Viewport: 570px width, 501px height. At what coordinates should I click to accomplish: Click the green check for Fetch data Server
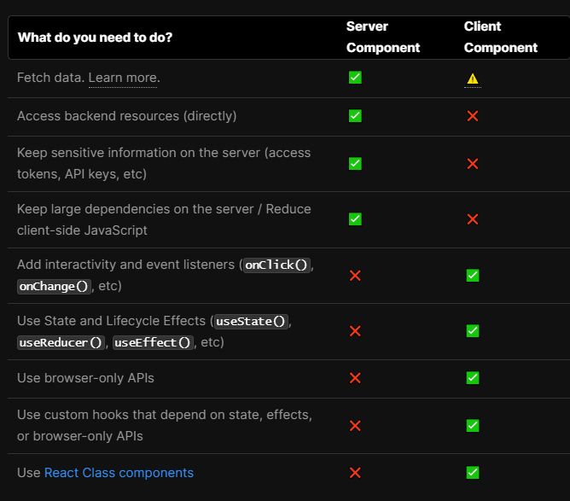point(355,78)
